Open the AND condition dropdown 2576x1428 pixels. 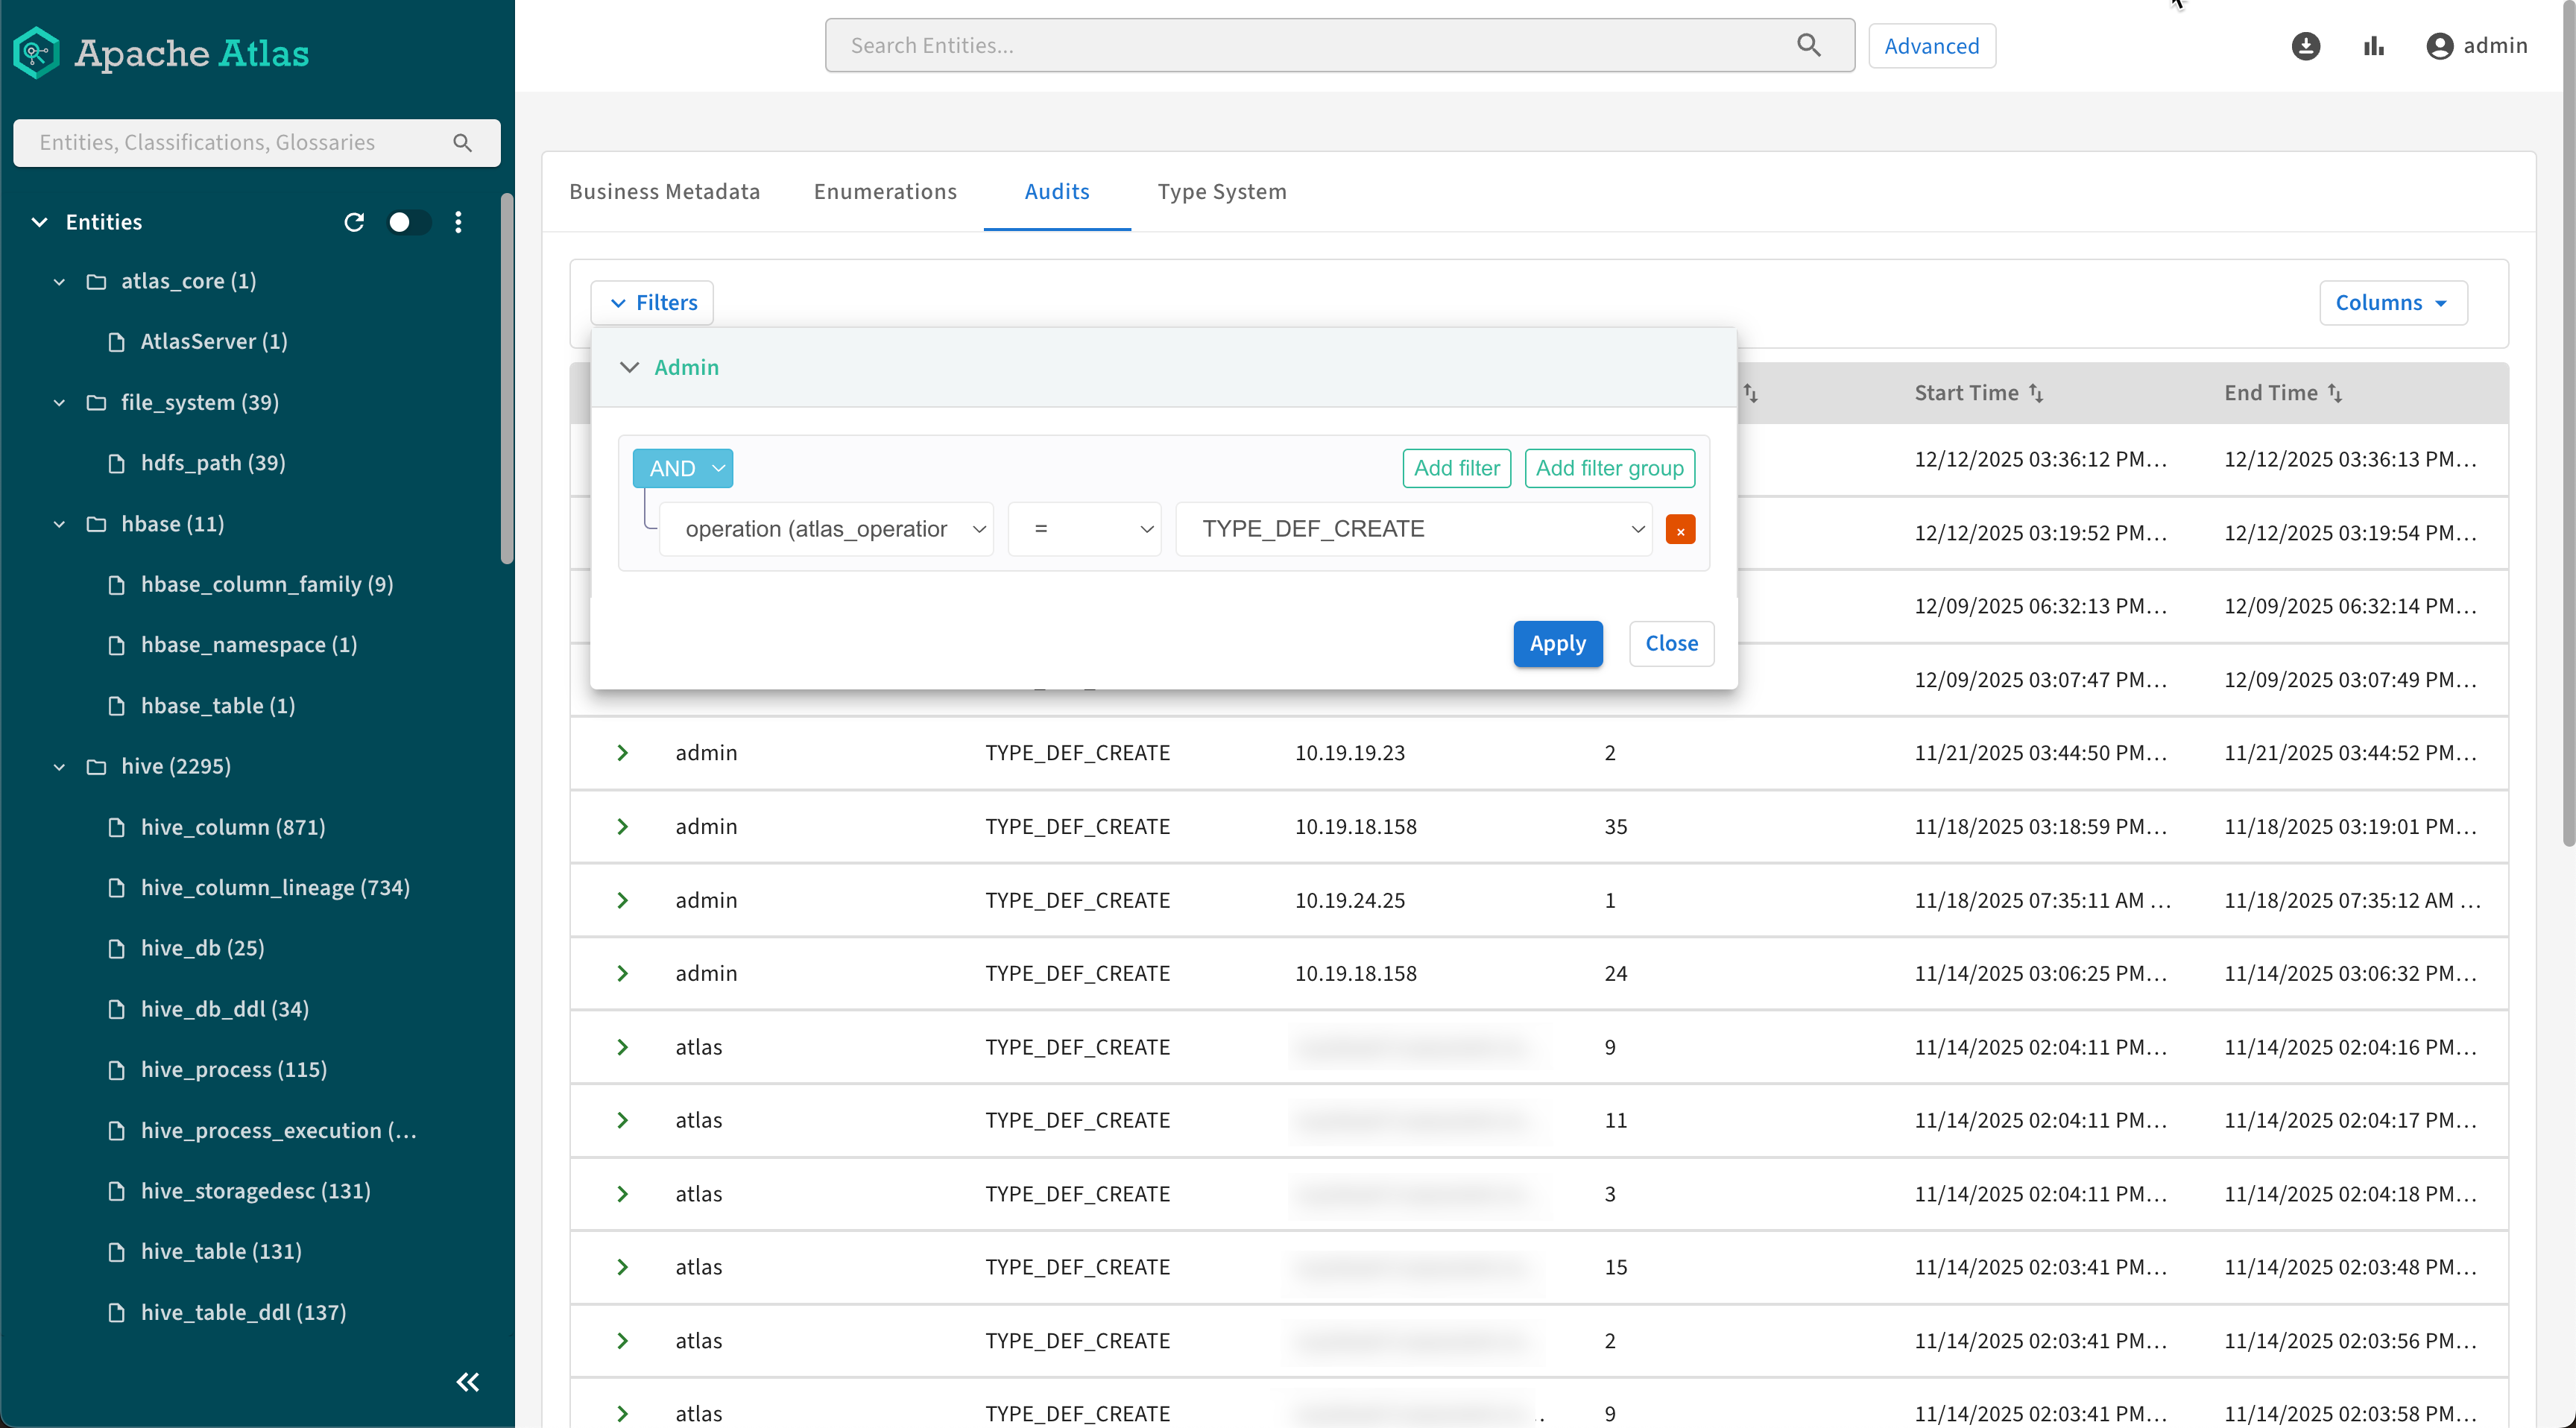tap(683, 468)
